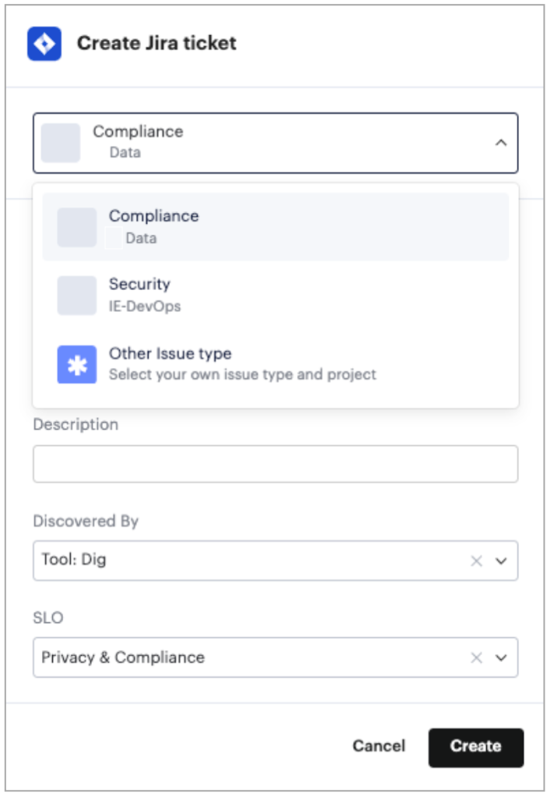The image size is (550, 797).
Task: Click 'Select your own issue type and project' text
Action: coord(242,374)
